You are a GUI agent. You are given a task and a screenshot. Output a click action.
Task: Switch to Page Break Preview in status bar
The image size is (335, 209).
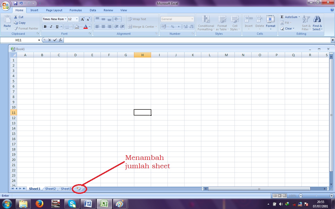(284, 196)
